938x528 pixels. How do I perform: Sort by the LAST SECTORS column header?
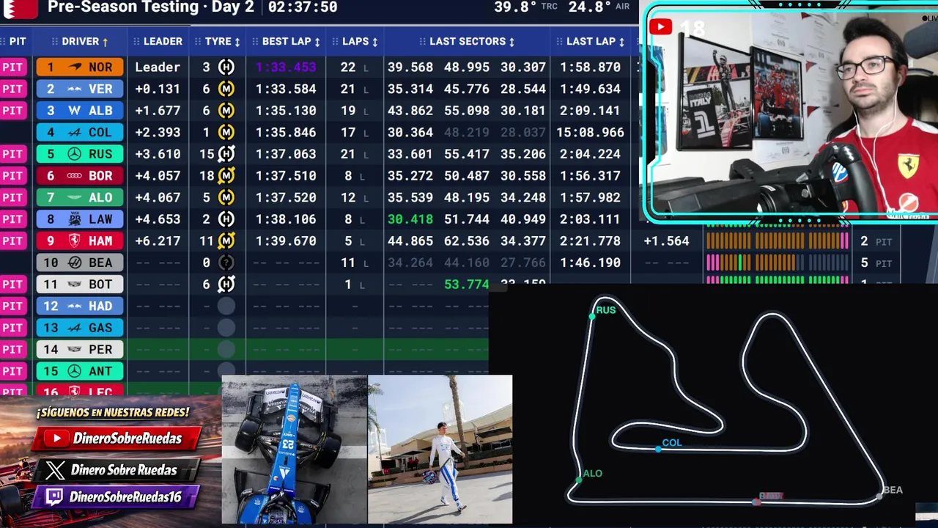click(467, 42)
